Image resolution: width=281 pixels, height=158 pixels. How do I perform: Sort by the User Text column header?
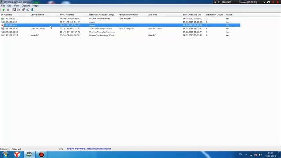coord(164,14)
